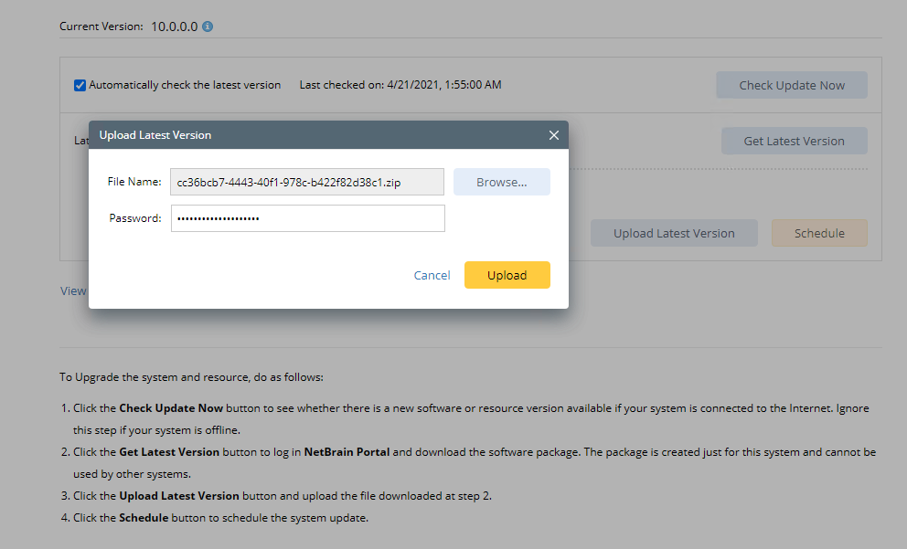Cancel the upload dialog
Screen dimensions: 907x549
432,275
